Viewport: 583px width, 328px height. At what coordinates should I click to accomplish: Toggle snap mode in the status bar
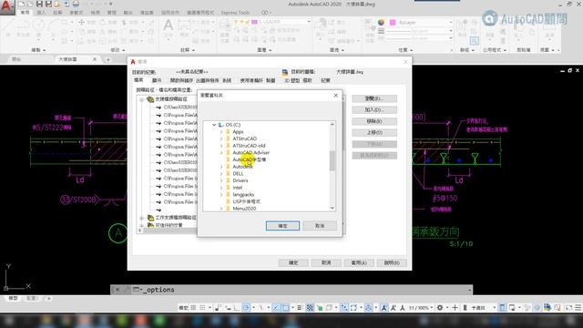coord(202,308)
